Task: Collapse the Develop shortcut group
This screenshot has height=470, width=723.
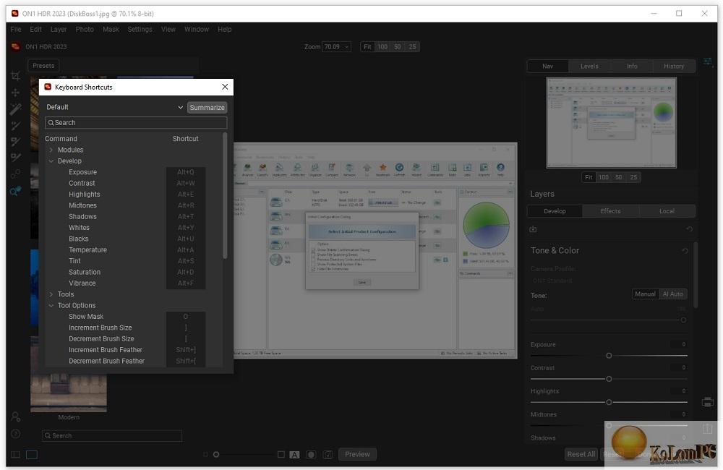Action: pos(51,161)
